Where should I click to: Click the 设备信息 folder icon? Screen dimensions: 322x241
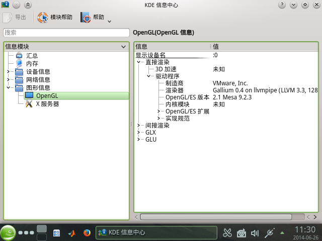point(19,72)
